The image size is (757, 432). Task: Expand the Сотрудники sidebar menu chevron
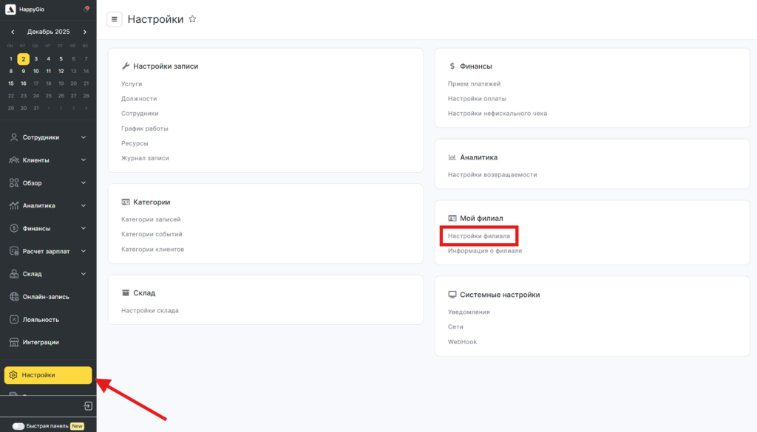tap(84, 137)
